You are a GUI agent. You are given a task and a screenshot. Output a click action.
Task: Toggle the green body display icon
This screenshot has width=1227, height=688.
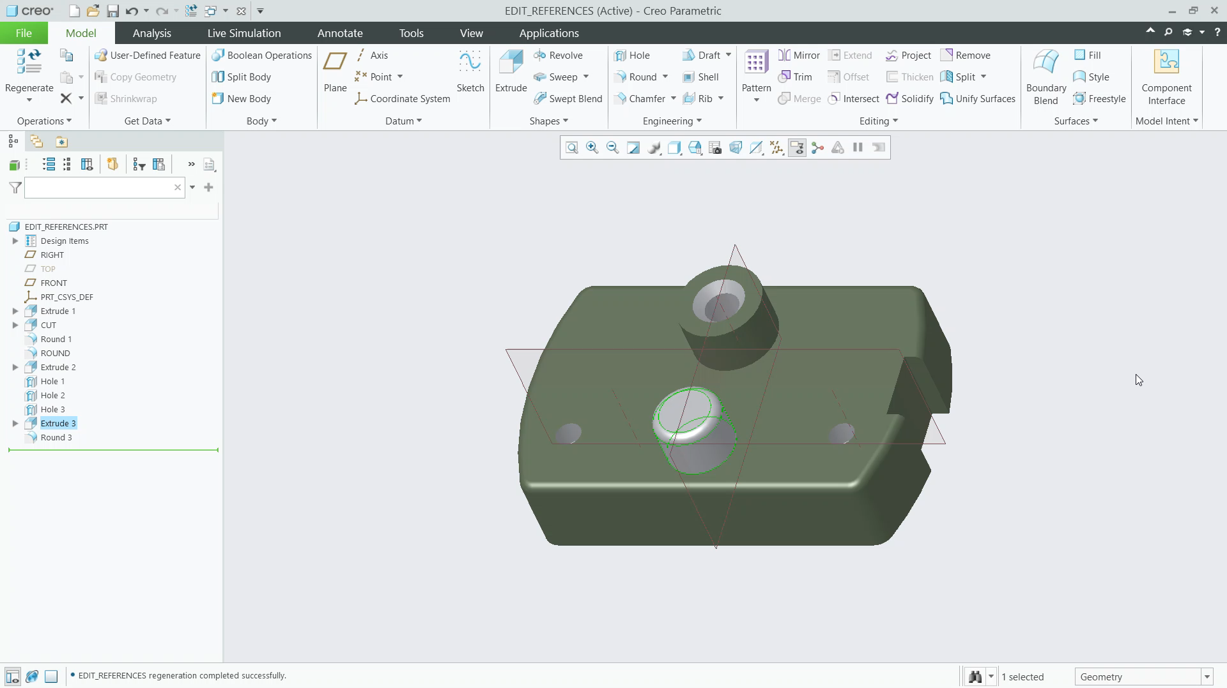pyautogui.click(x=14, y=165)
